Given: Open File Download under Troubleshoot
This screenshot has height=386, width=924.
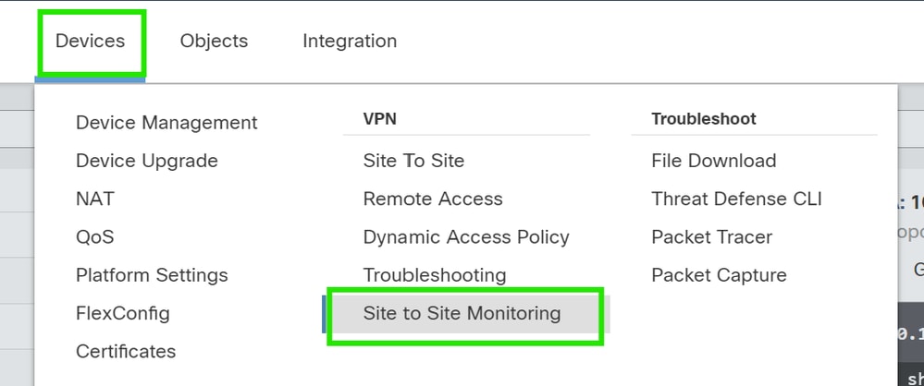Looking at the screenshot, I should [714, 161].
